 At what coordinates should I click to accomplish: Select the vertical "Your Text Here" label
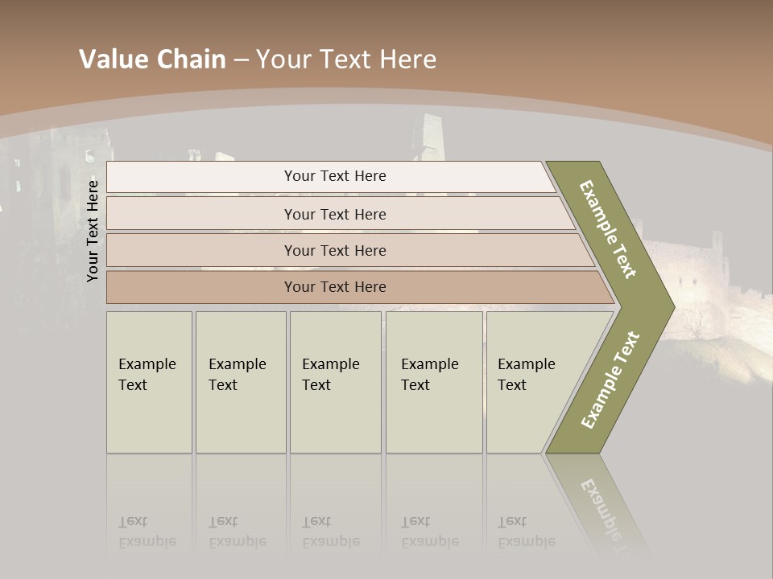click(93, 231)
